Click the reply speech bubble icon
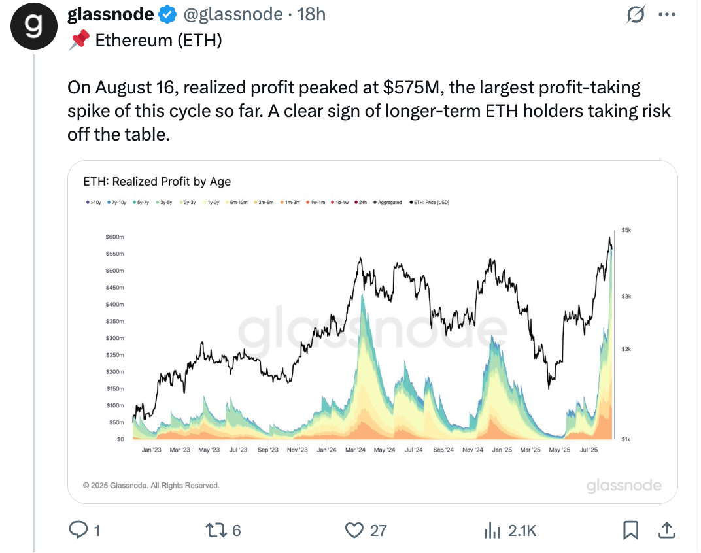The height and width of the screenshot is (553, 701). (x=78, y=529)
